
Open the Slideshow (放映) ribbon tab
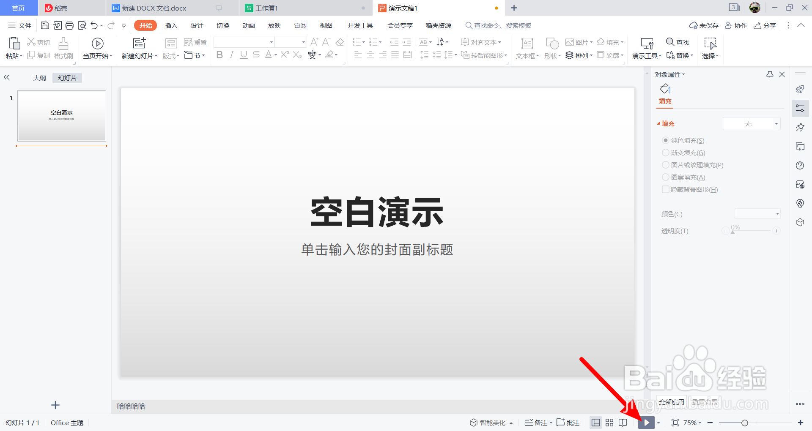274,25
